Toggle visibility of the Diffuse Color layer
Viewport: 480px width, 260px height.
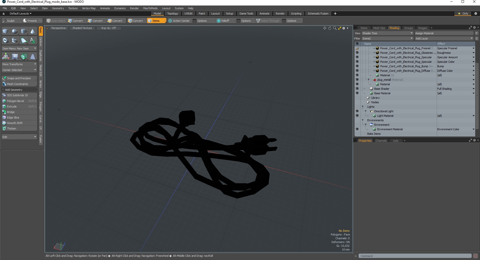point(357,71)
